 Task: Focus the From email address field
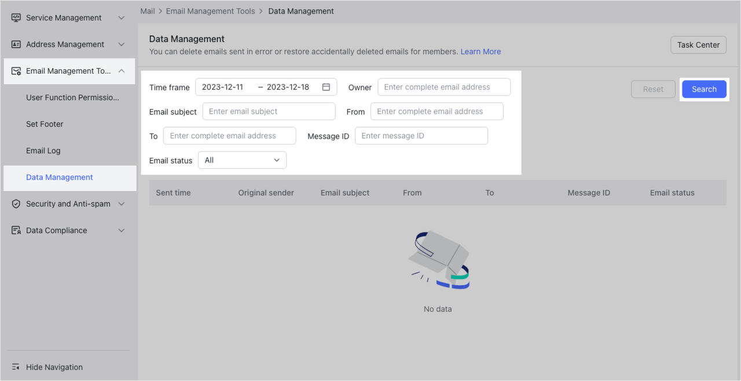point(437,112)
